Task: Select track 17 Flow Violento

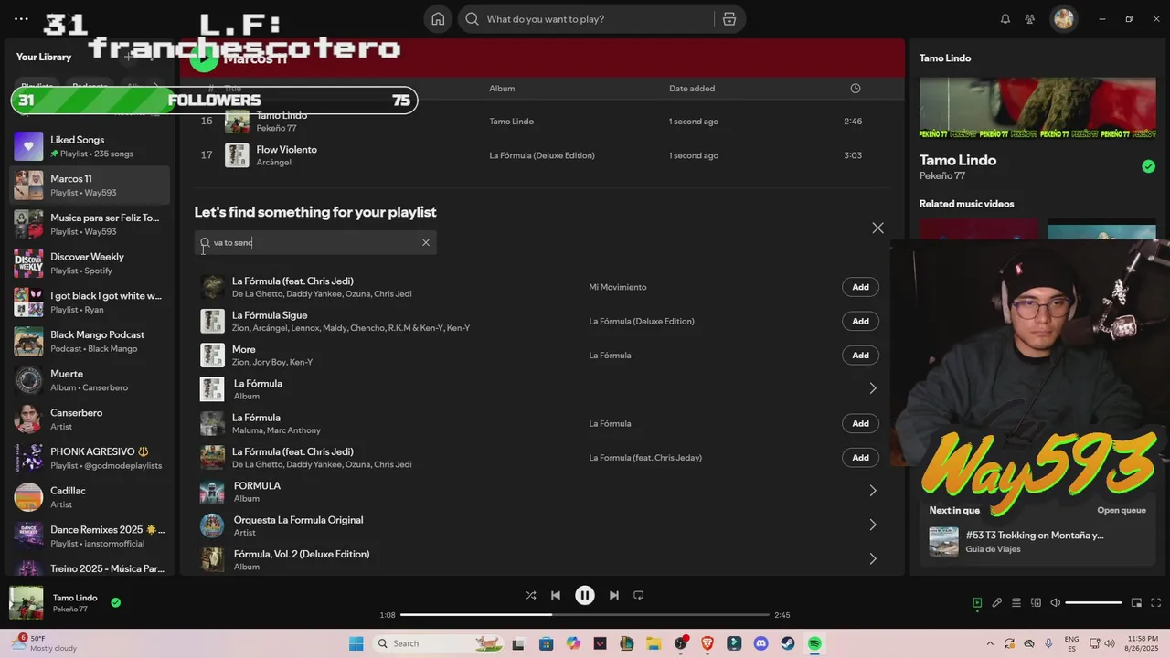Action: (x=540, y=155)
